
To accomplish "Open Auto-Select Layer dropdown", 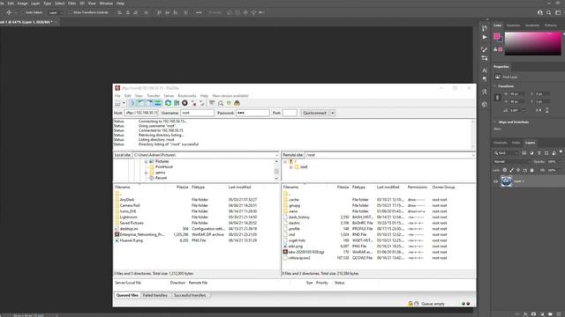I will coord(55,12).
